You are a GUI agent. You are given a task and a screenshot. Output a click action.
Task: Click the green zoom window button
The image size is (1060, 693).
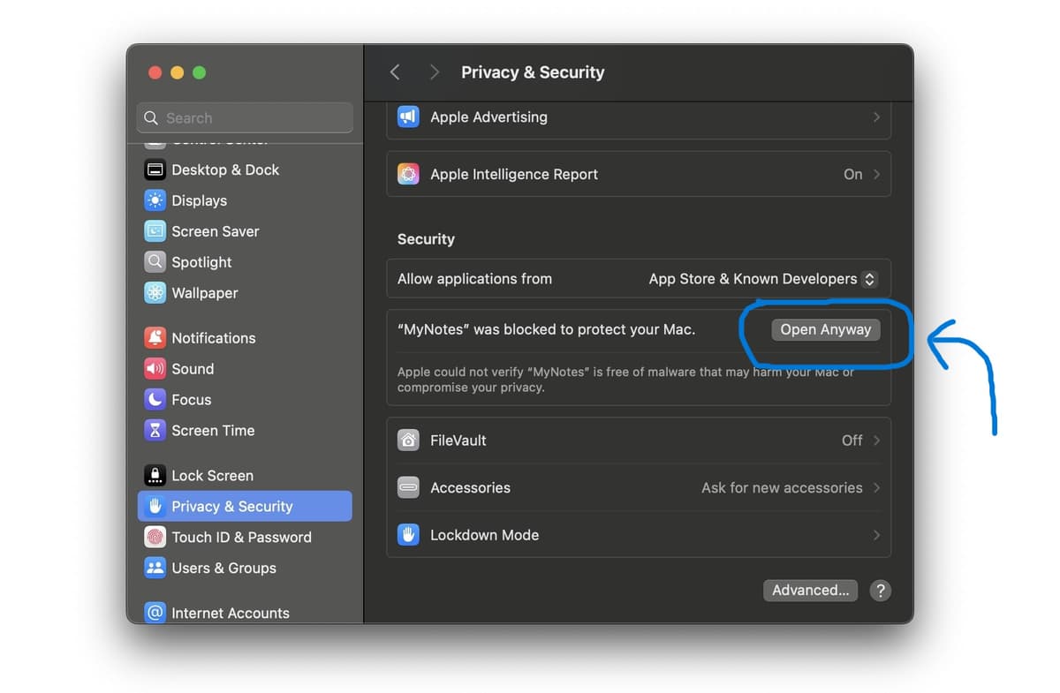199,72
